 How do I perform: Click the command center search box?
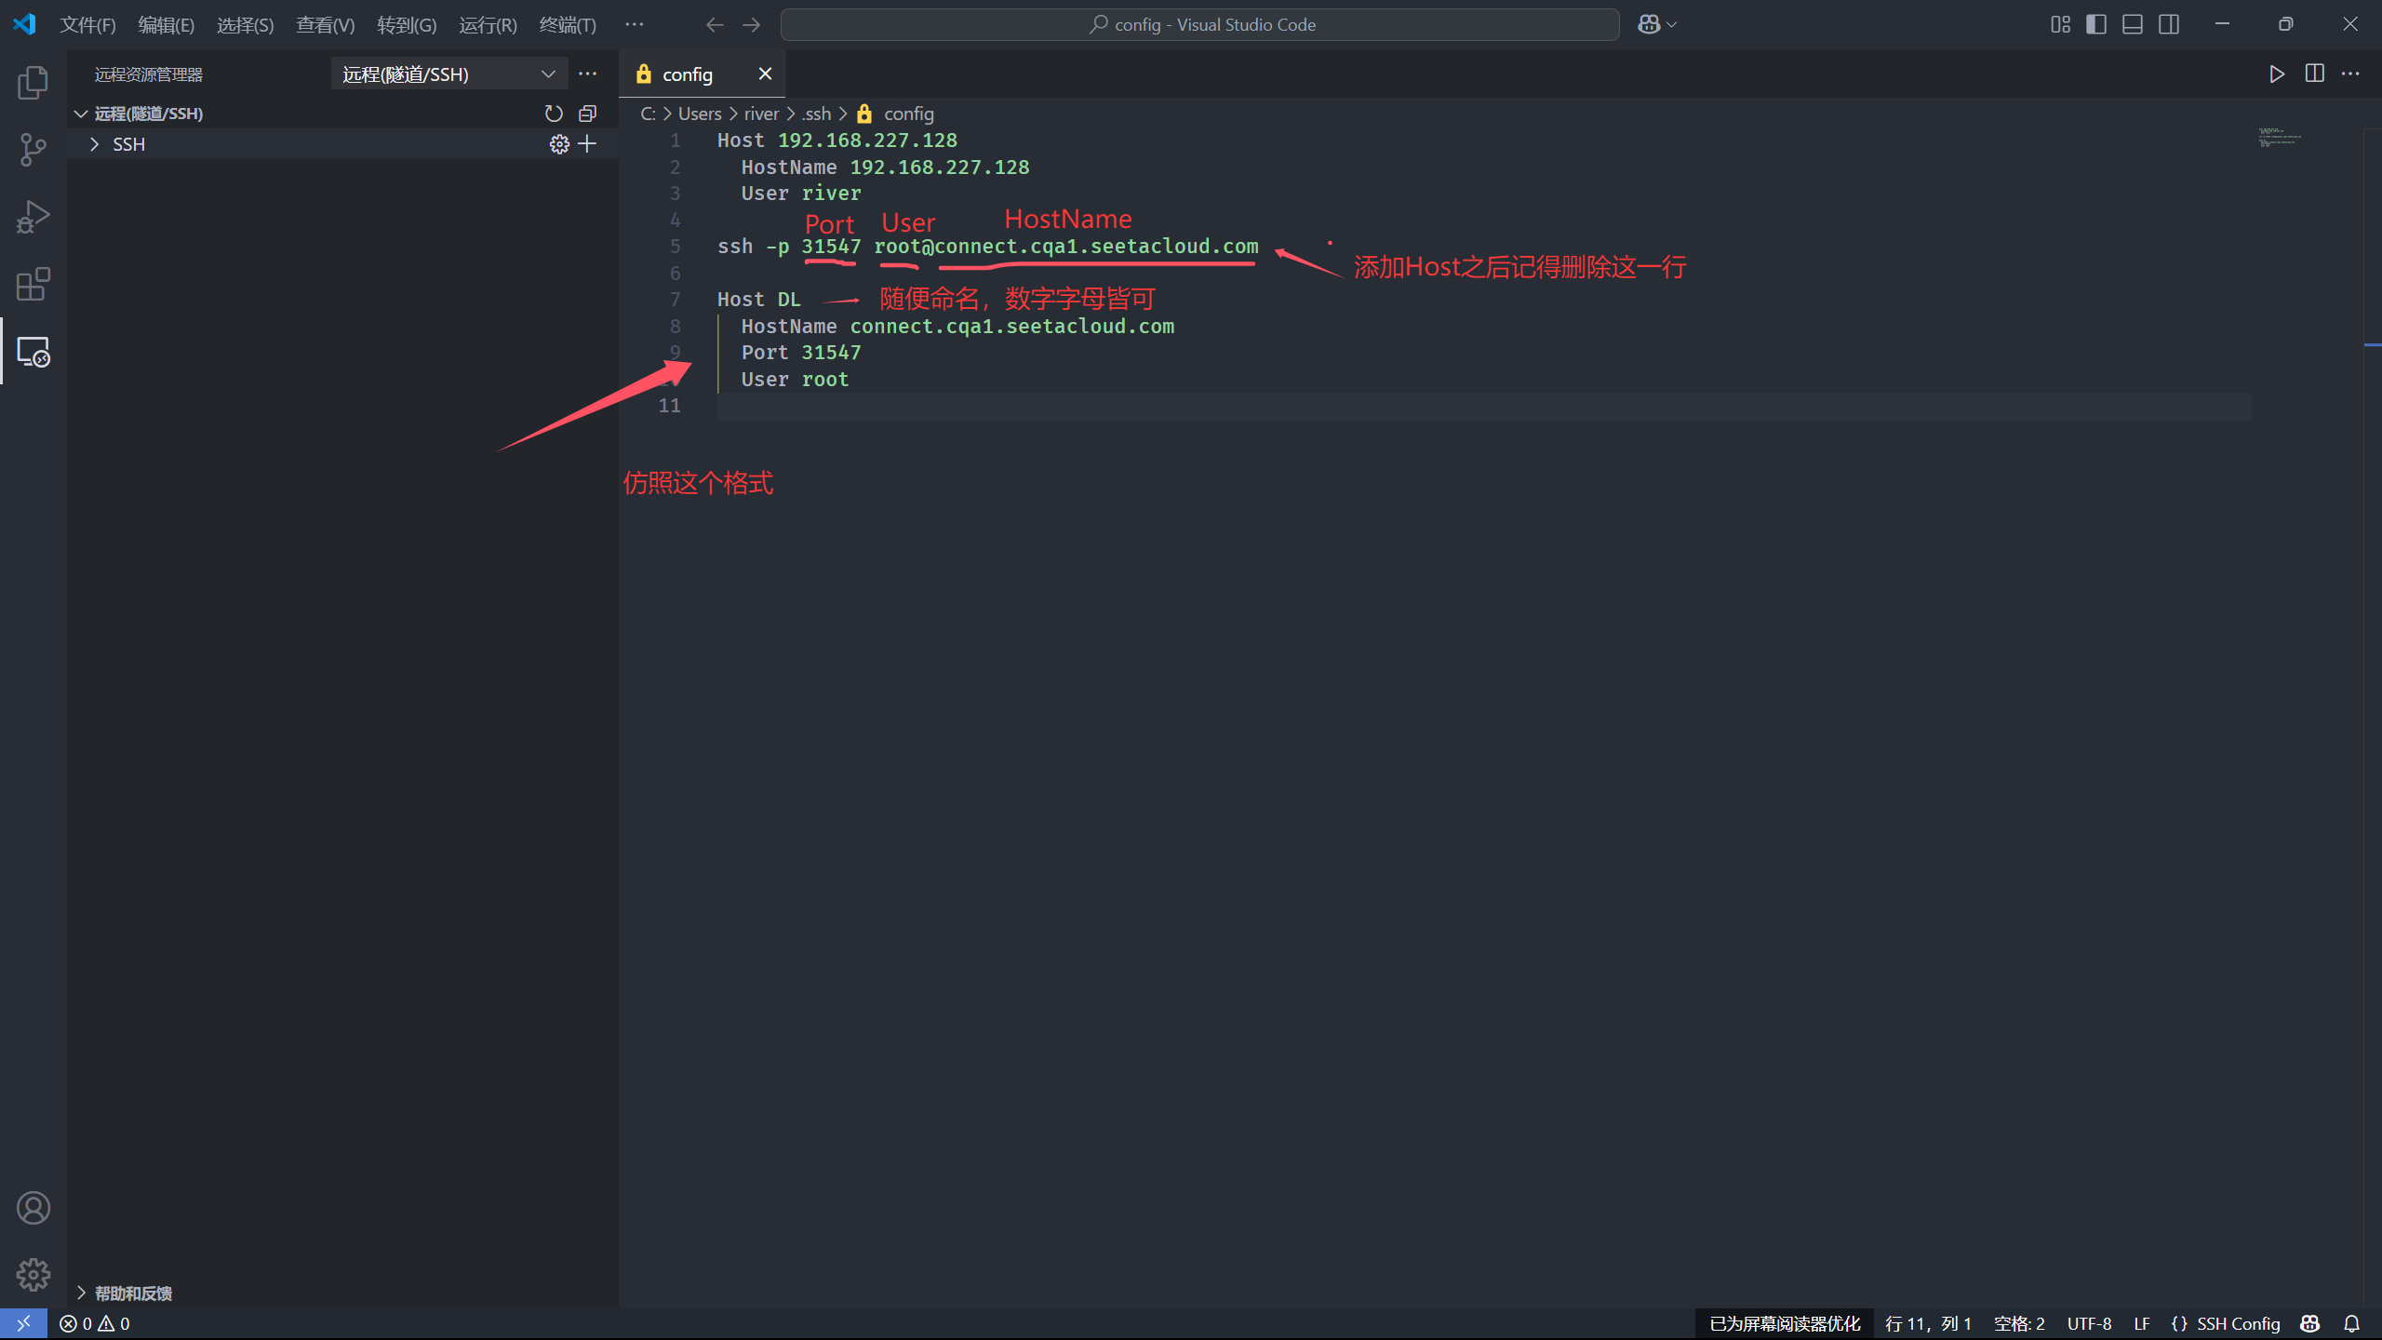click(1200, 25)
